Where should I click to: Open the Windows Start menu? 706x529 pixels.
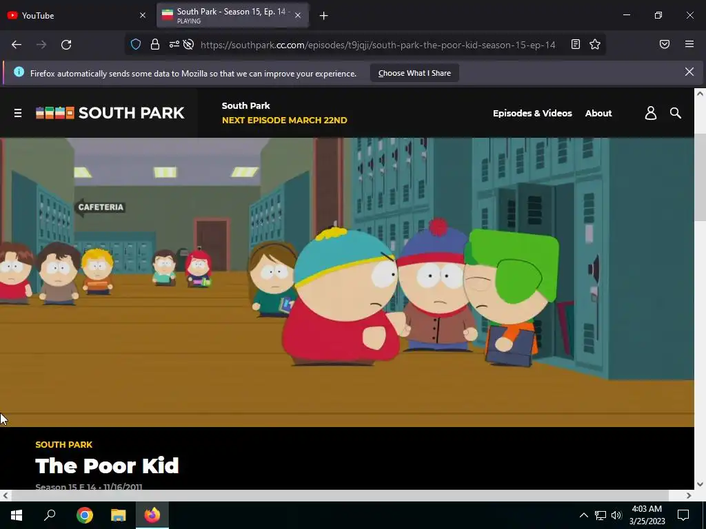click(x=17, y=515)
